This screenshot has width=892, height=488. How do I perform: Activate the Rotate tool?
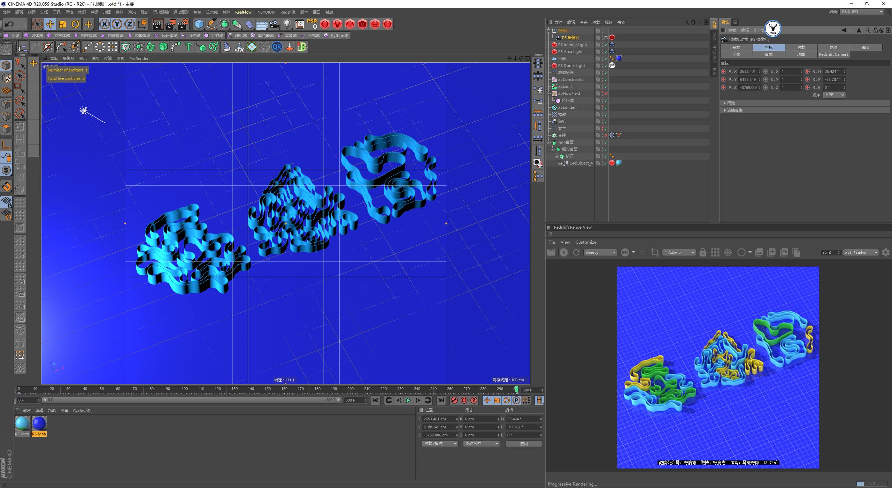tap(76, 24)
